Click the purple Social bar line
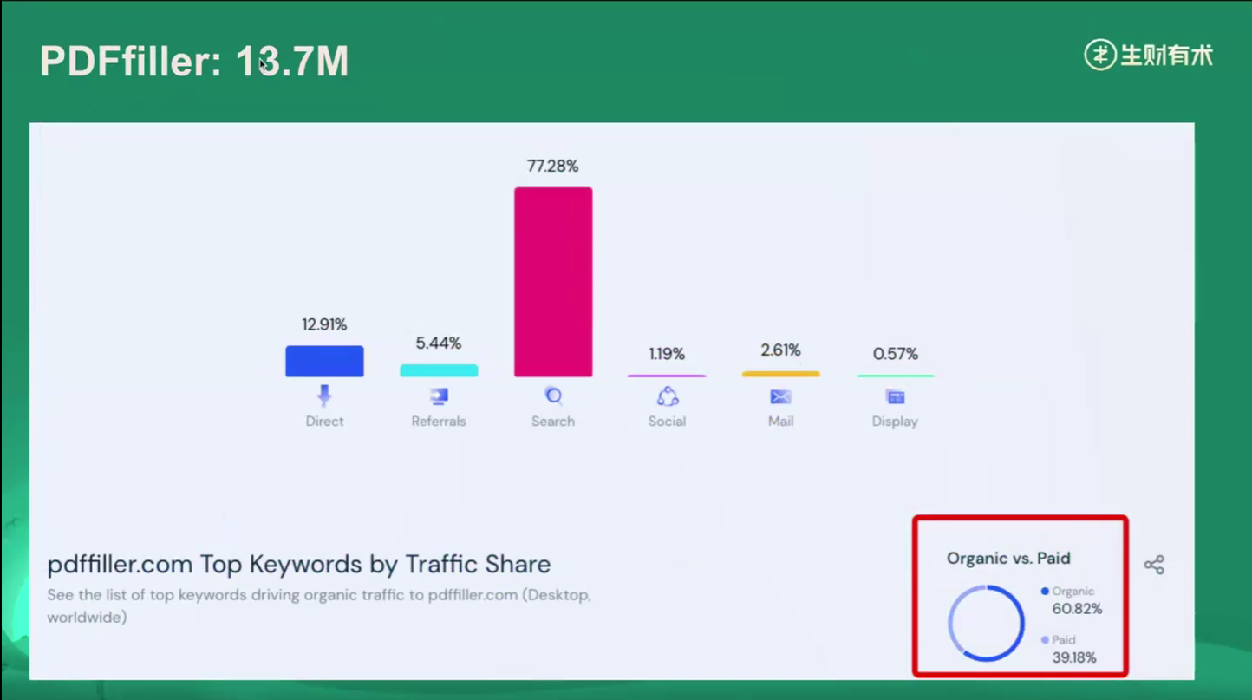The height and width of the screenshot is (700, 1252). tap(667, 376)
